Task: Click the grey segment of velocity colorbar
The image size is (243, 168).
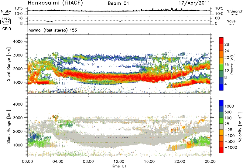Action: [221, 126]
